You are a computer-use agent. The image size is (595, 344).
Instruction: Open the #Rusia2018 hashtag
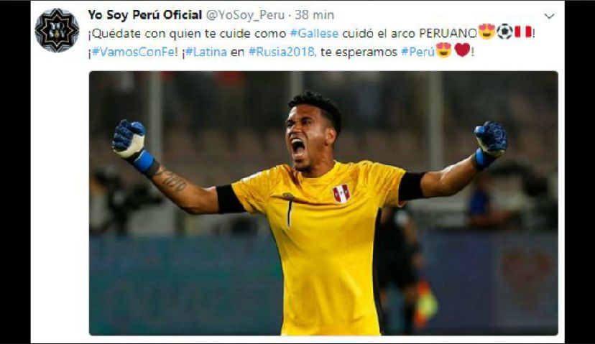pyautogui.click(x=281, y=52)
